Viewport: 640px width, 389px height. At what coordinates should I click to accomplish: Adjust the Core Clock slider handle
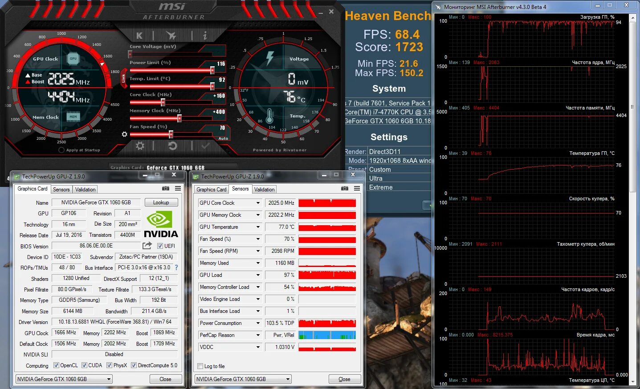(163, 102)
